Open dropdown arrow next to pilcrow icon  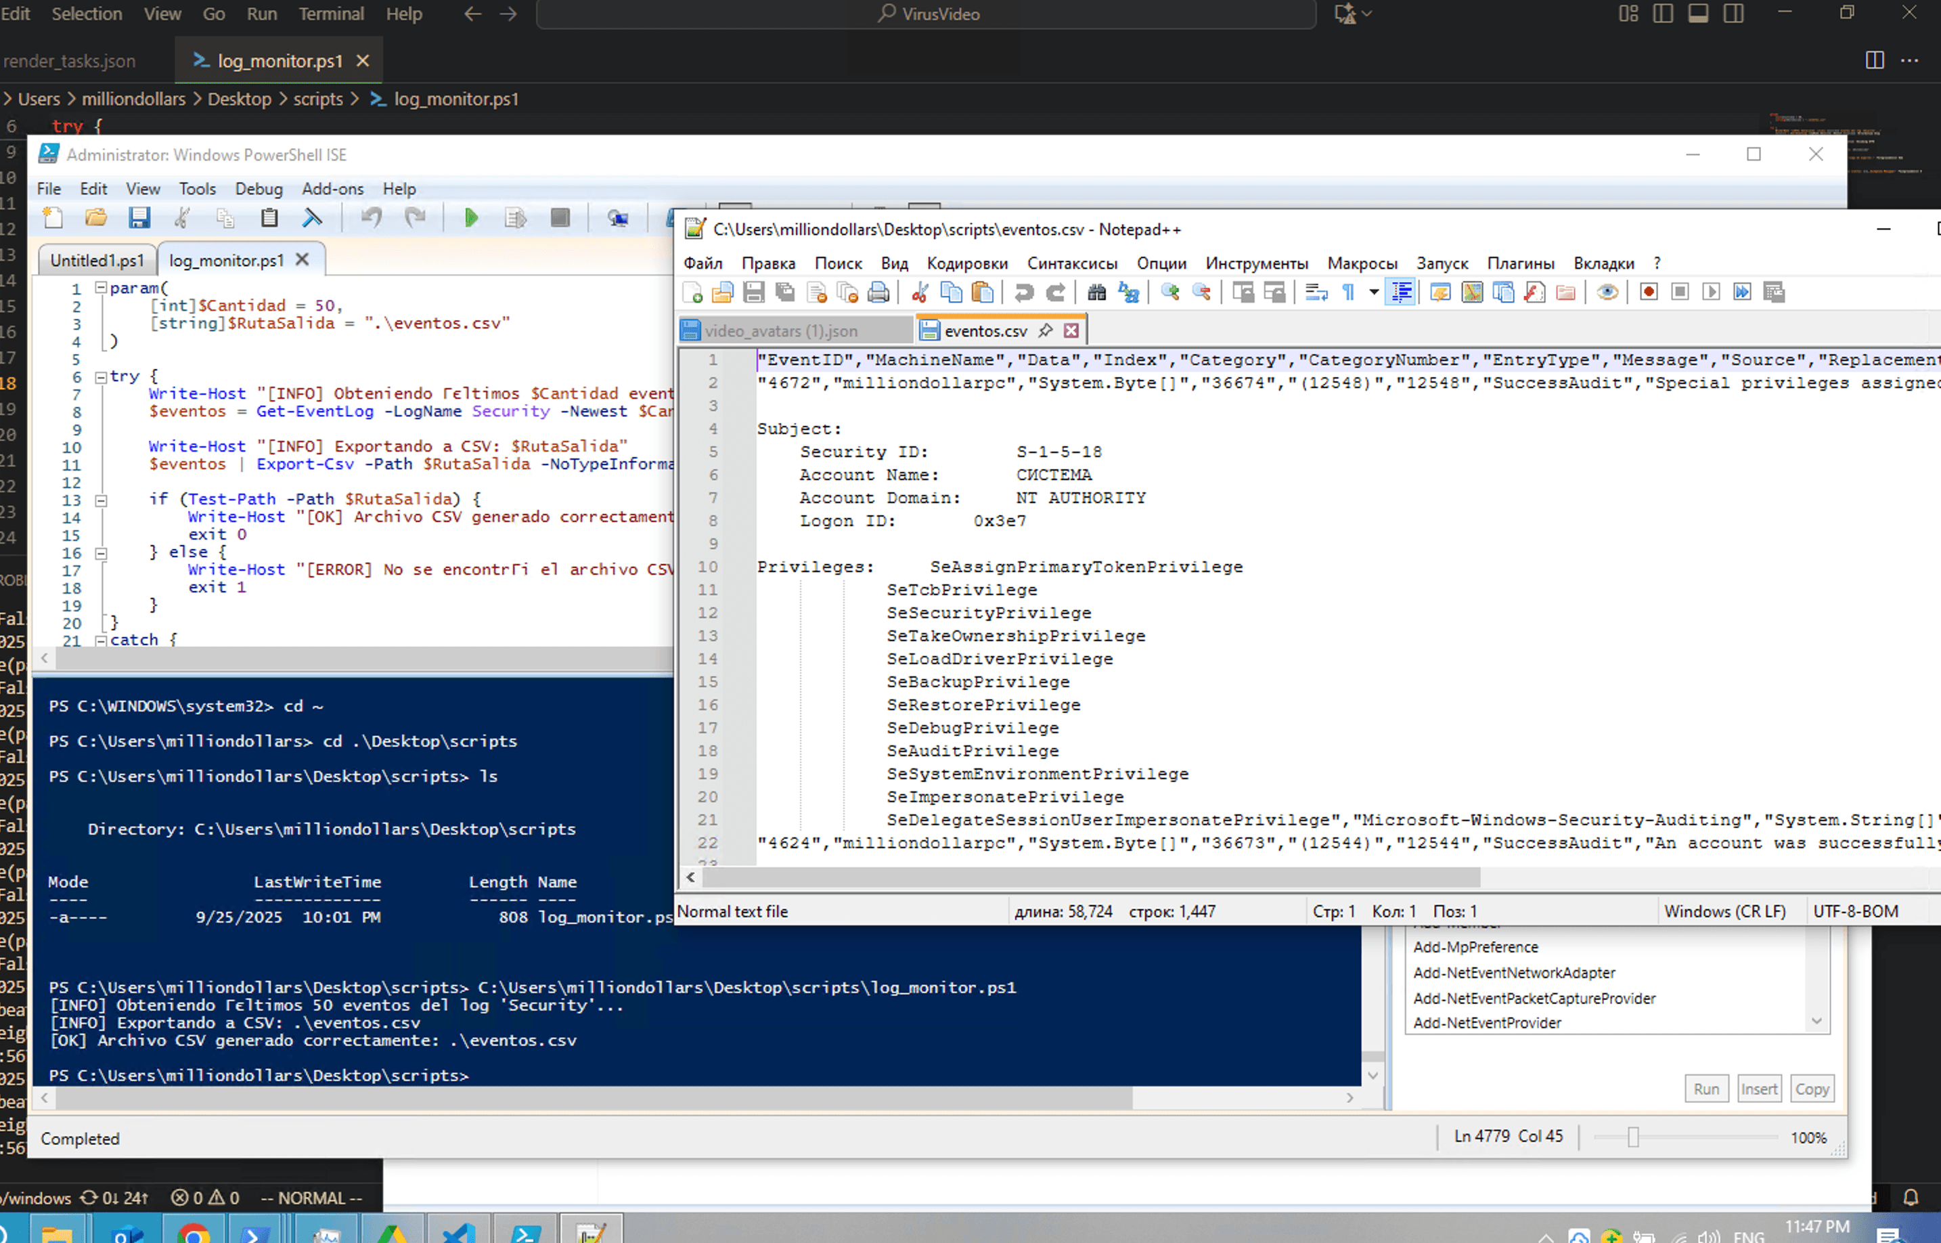pos(1373,292)
